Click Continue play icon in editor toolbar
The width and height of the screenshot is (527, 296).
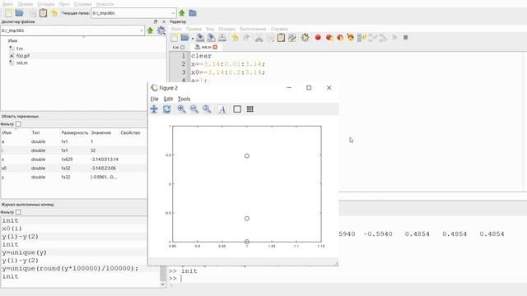point(395,37)
